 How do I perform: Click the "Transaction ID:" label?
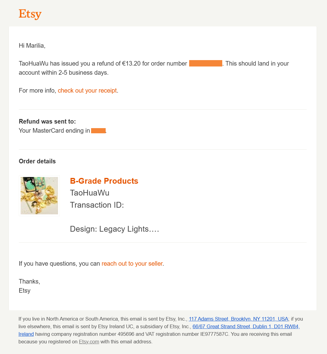tap(97, 205)
